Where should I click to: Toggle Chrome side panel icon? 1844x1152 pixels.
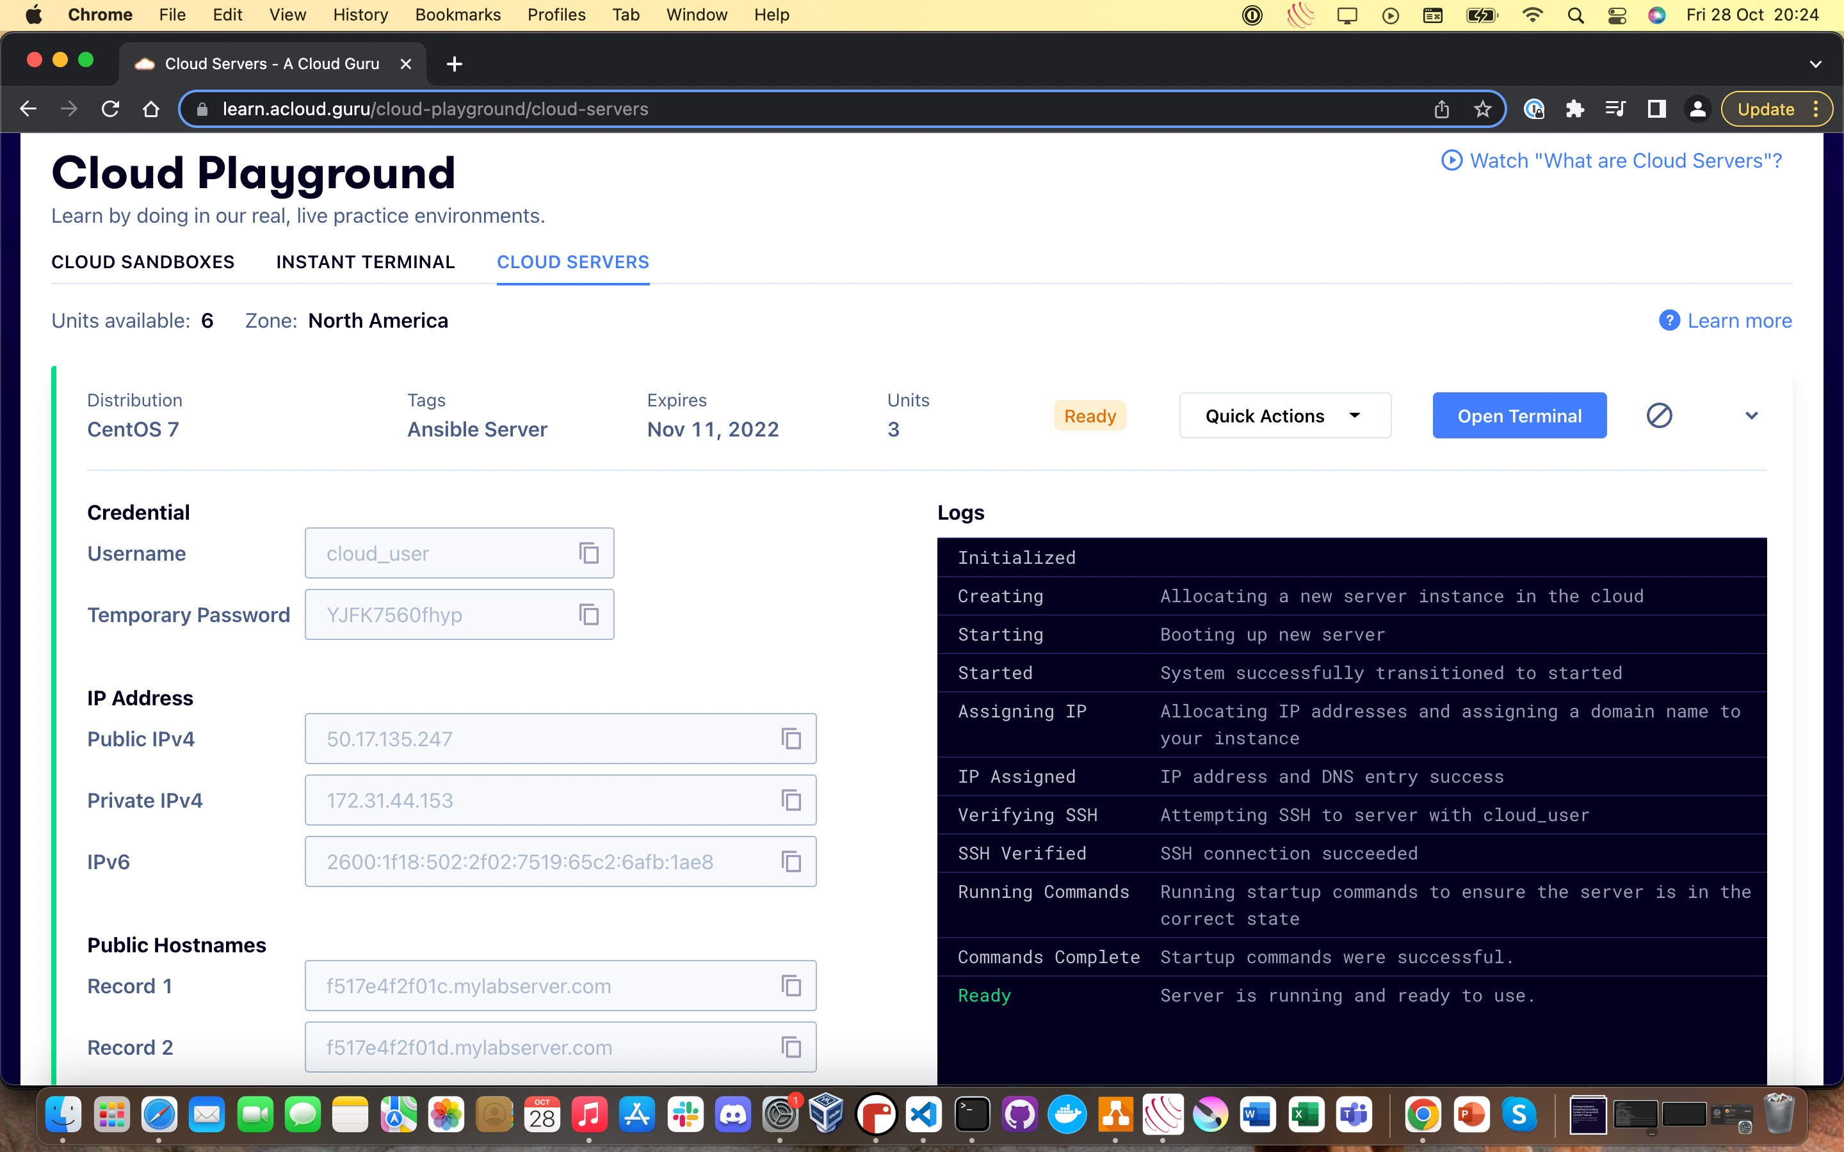click(x=1656, y=109)
